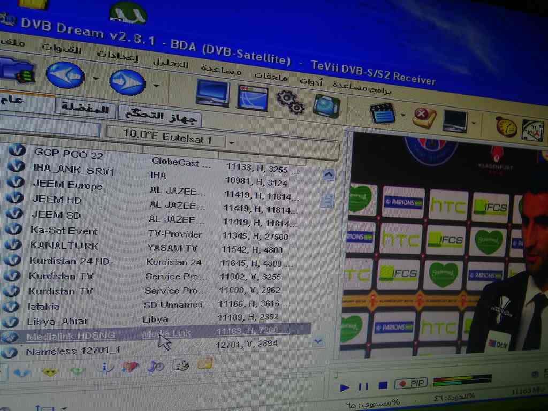This screenshot has width=548, height=411.
Task: Click the blue back arrow toolbar icon
Action: (x=65, y=75)
